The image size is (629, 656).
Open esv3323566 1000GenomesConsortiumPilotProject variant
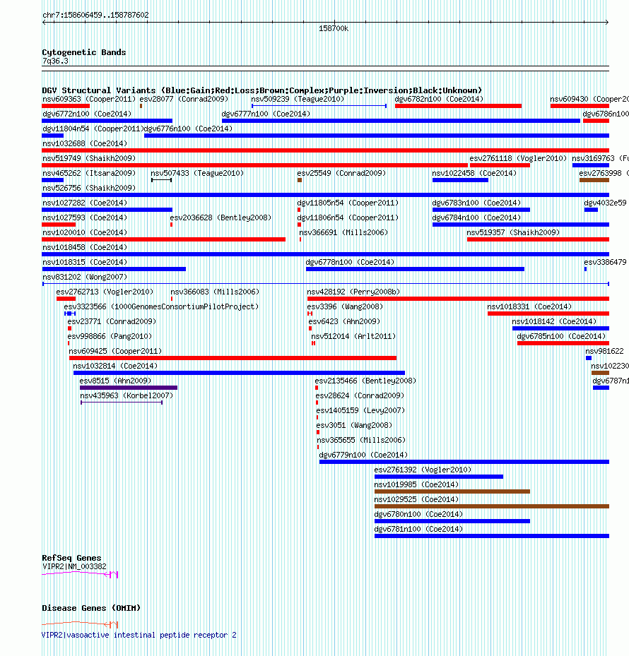click(x=161, y=307)
